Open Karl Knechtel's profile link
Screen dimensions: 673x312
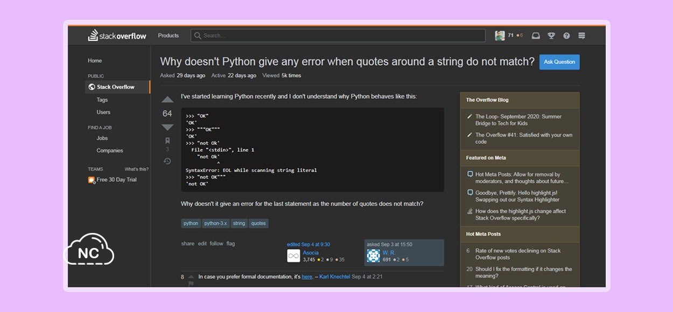click(x=335, y=277)
